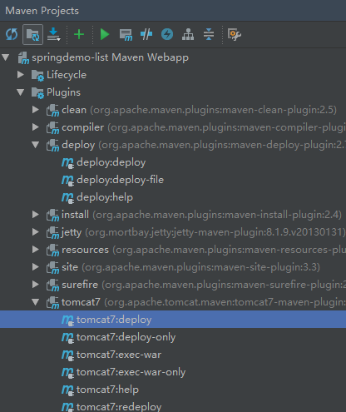Screen dimensions: 346x412
Task: Expand the clean plugin node
Action: [35, 110]
